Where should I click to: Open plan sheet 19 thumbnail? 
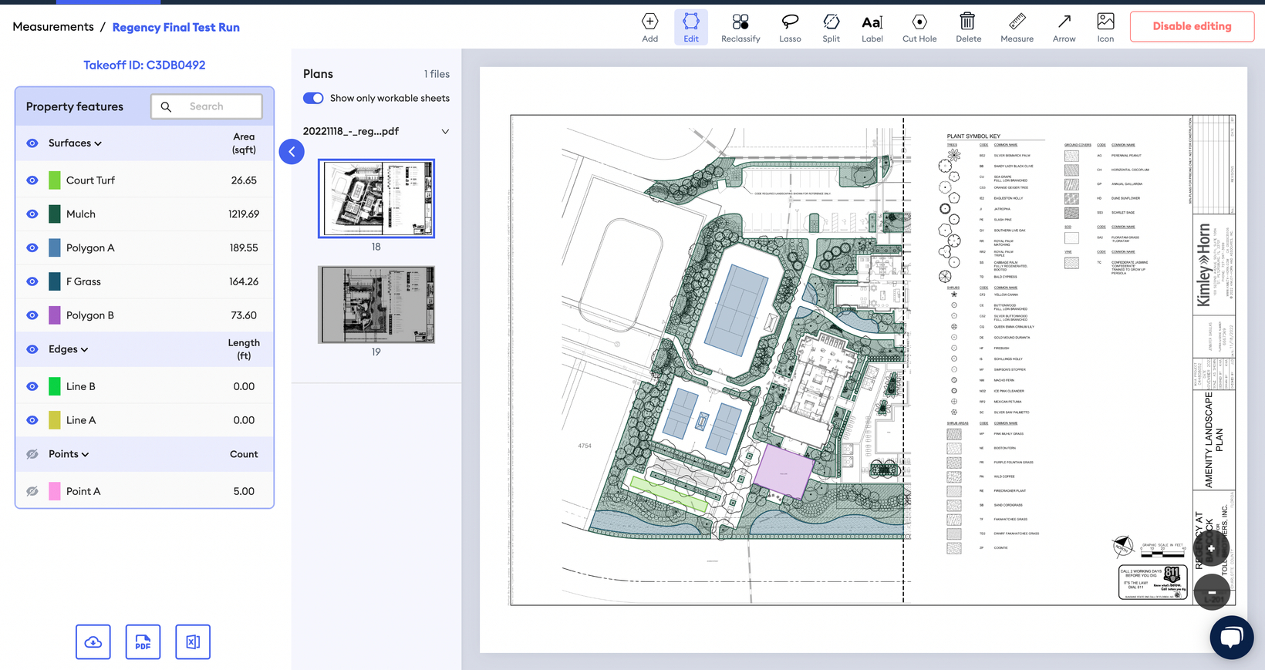(376, 305)
